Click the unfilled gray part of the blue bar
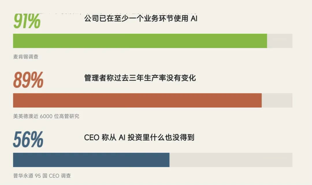Screen dimensions: 312x185 pos(231,160)
